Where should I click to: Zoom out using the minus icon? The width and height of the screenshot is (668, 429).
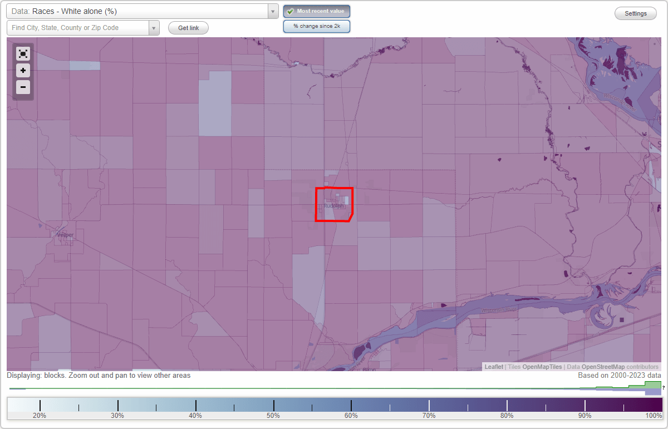point(23,87)
